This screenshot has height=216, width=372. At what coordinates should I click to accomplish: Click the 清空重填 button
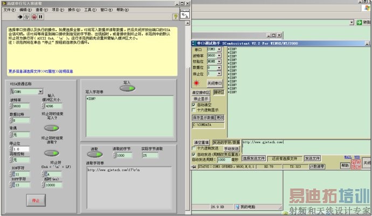pyautogui.click(x=201, y=143)
